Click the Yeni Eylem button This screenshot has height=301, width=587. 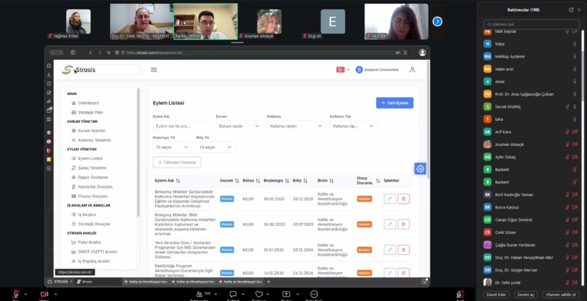[x=394, y=103]
